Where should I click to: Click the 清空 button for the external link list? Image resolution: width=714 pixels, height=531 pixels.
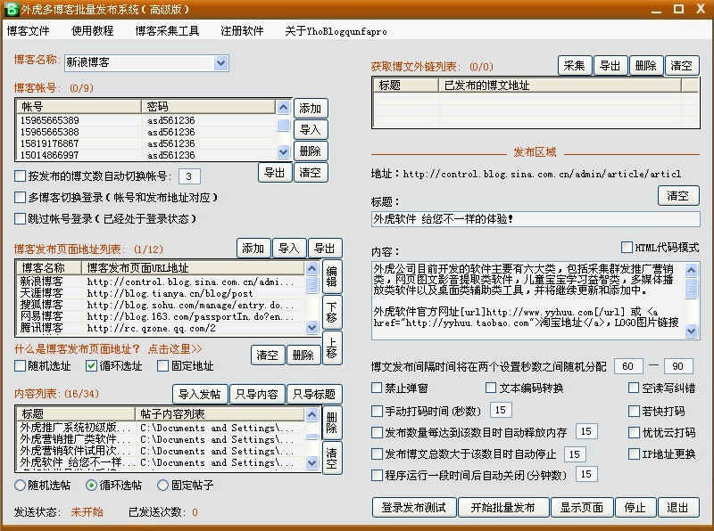682,65
